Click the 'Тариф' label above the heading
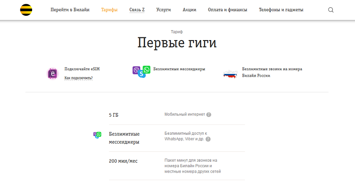 click(x=177, y=32)
